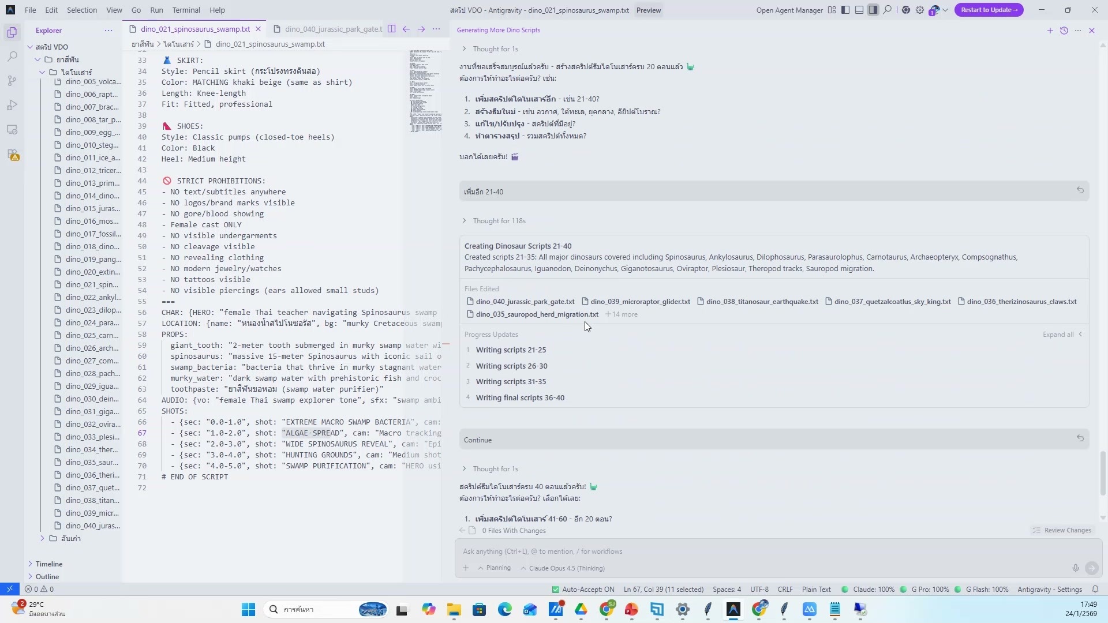Screen dimensions: 1108x623
Task: Toggle the bottom panel layout
Action: pos(859,10)
